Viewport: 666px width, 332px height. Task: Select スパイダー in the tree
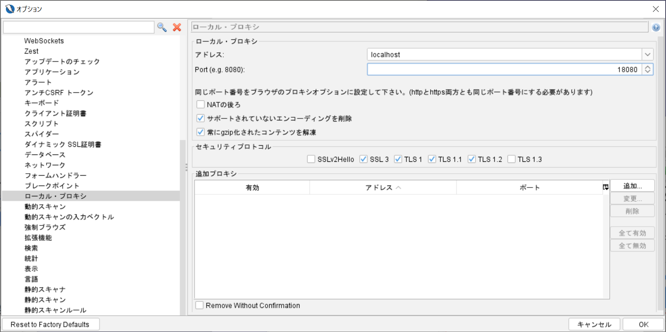coord(41,134)
